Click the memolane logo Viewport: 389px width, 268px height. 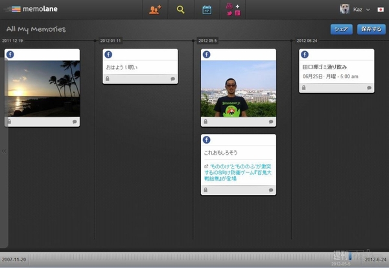[30, 9]
